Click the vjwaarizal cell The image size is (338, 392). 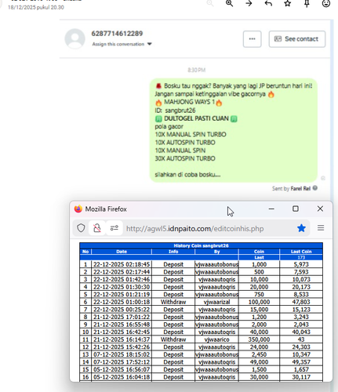[x=216, y=302]
